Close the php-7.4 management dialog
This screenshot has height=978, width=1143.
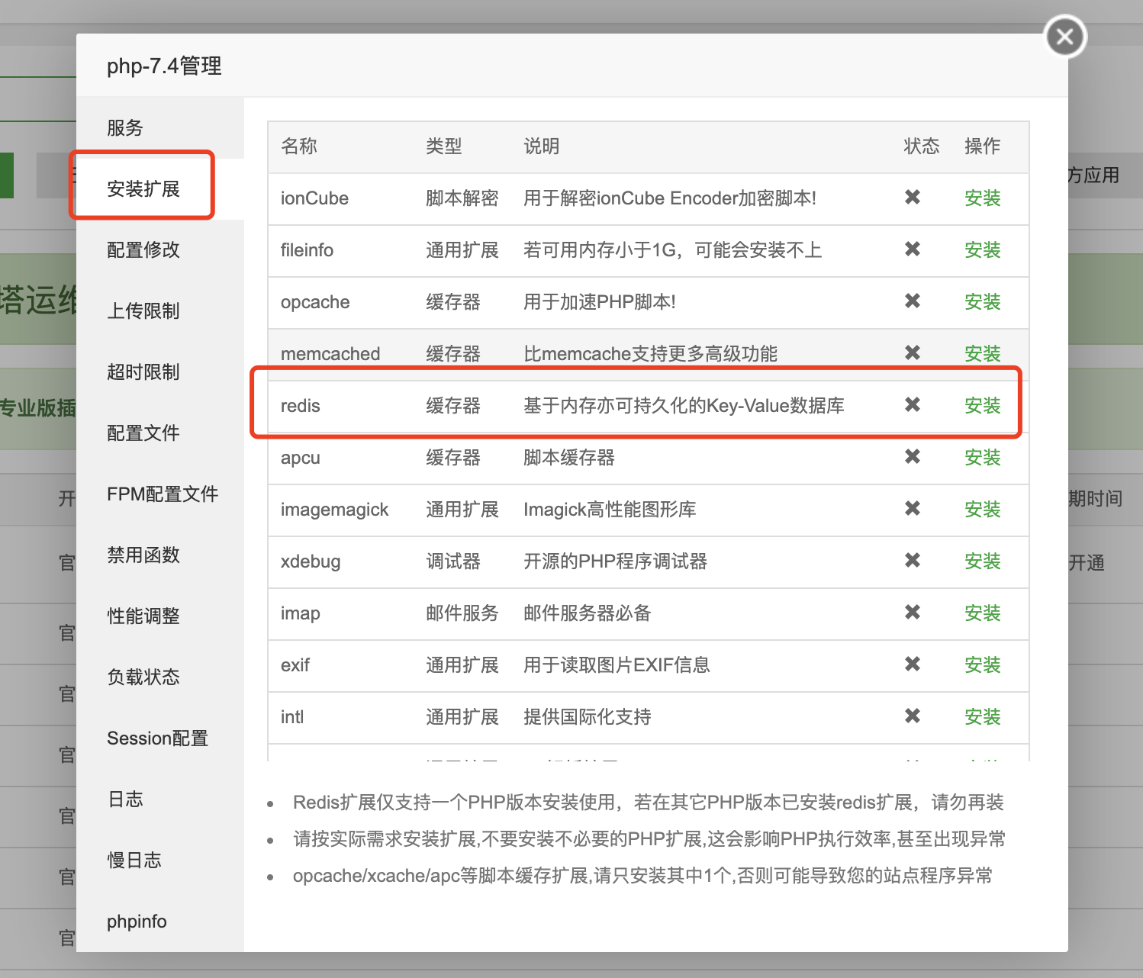point(1065,37)
